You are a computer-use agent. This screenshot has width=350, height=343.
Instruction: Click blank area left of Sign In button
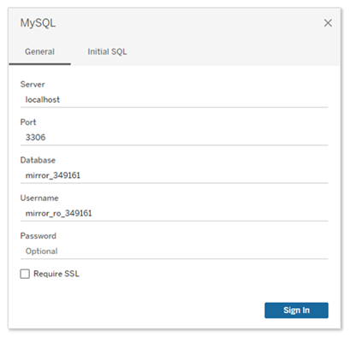coord(143,310)
